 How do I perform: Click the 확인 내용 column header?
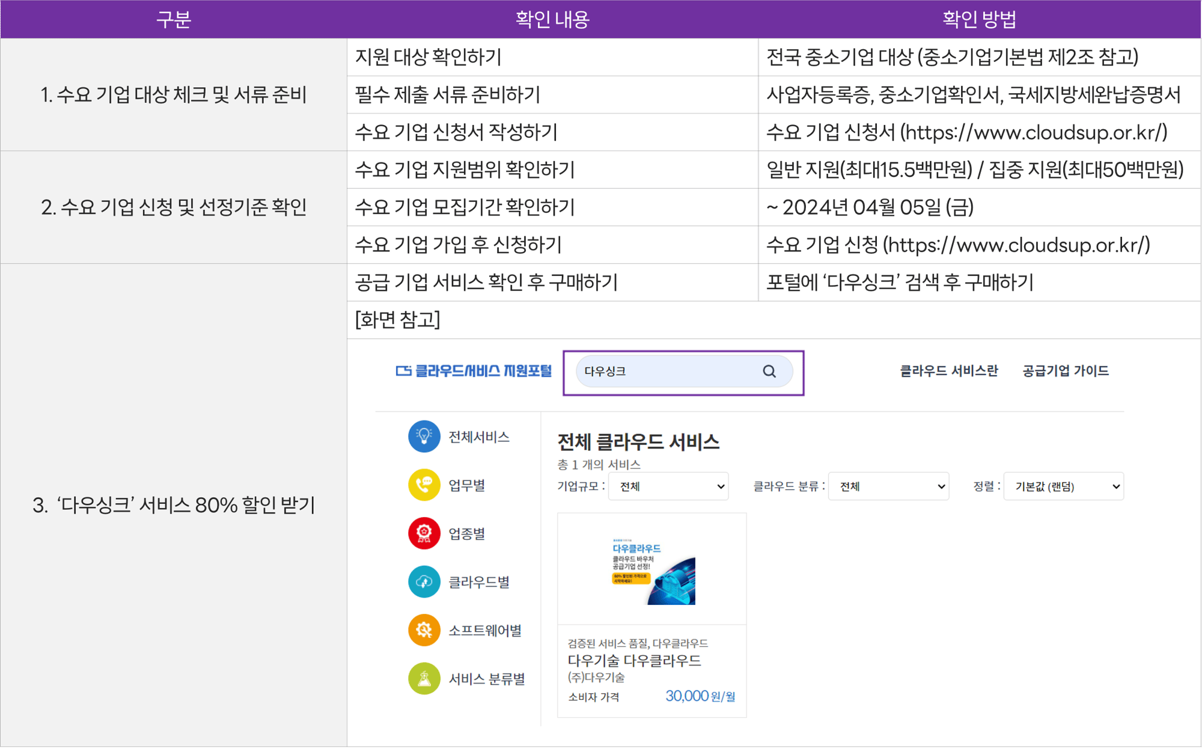click(x=552, y=19)
